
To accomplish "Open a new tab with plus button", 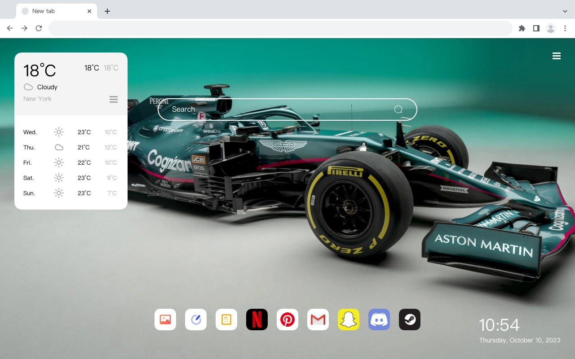I will pyautogui.click(x=107, y=11).
